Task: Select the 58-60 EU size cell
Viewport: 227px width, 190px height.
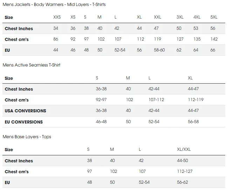Action: coord(159,50)
